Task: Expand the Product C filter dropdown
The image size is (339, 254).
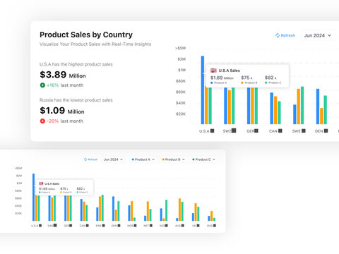Action: pyautogui.click(x=203, y=159)
